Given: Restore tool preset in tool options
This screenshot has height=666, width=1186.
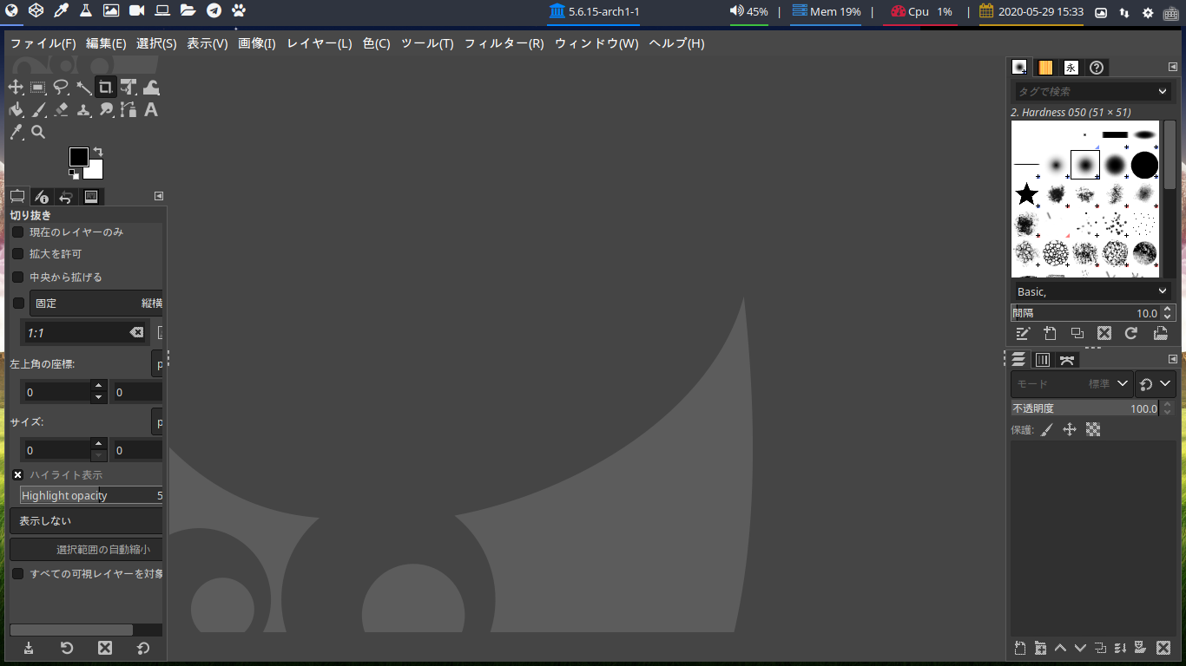Looking at the screenshot, I should [67, 648].
